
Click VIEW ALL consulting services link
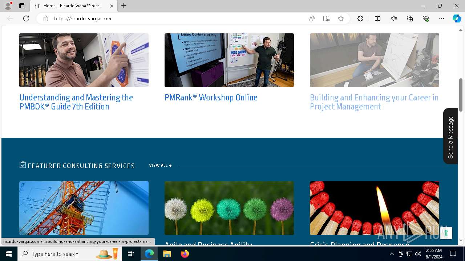(160, 165)
